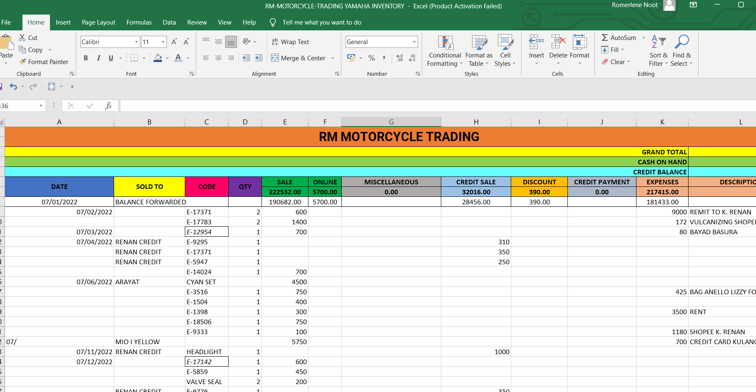
Task: Click the Insert cells icon
Action: [536, 42]
